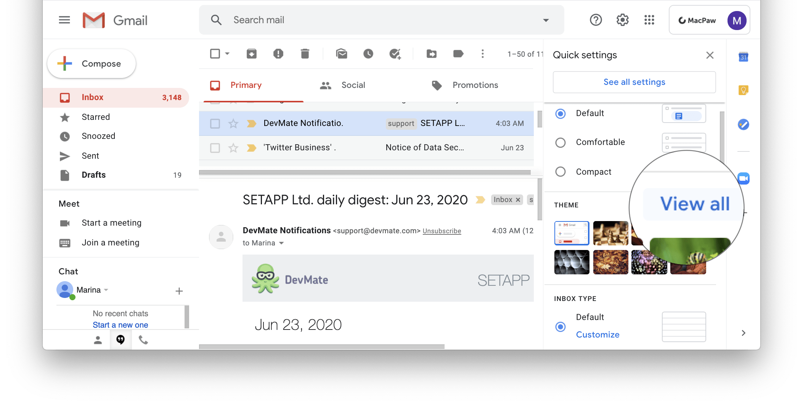
Task: Open Google Keep from the right sidebar
Action: (x=743, y=90)
